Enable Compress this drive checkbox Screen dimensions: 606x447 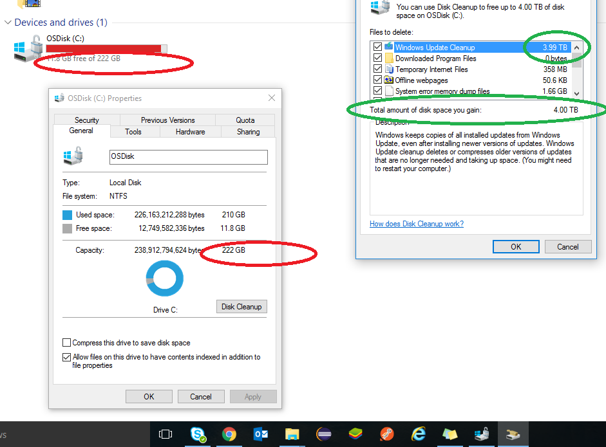click(66, 342)
